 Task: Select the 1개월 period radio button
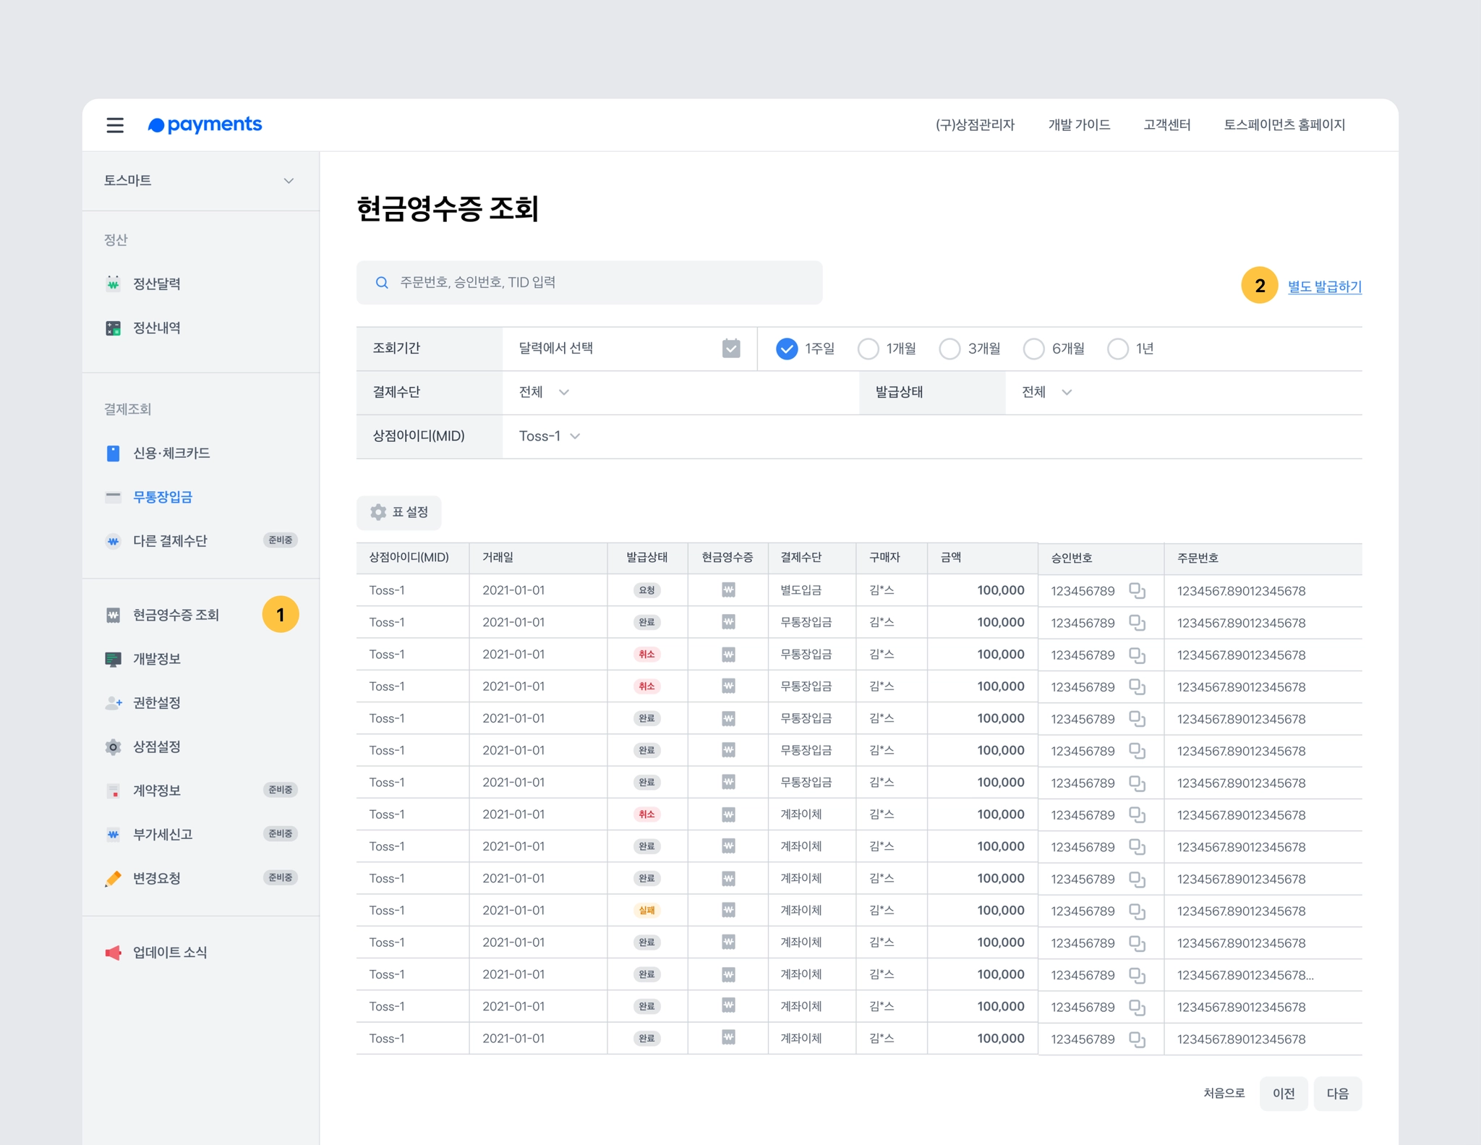tap(868, 349)
